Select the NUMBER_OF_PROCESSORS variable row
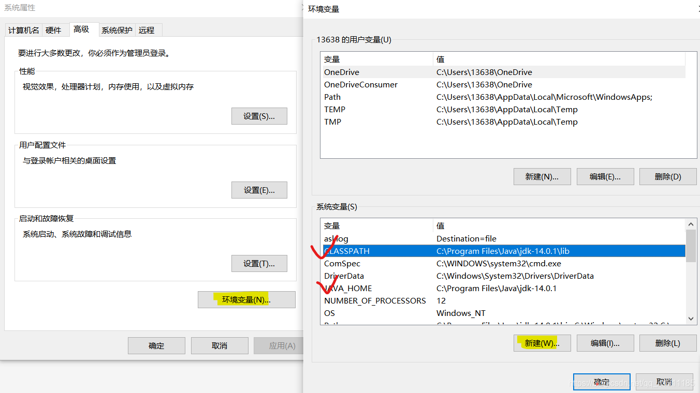 pos(503,300)
